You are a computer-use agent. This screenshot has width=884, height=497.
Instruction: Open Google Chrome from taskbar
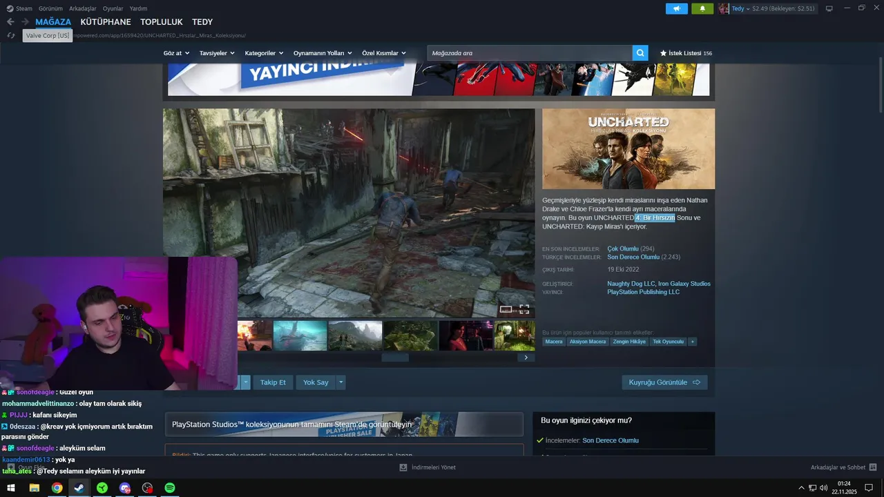click(57, 488)
